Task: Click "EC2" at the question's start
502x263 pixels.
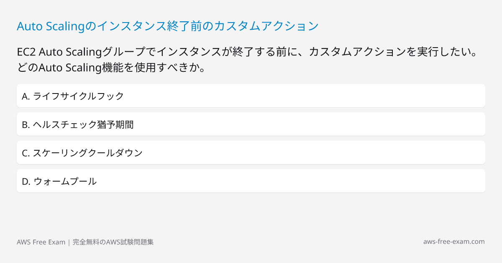Action: (x=26, y=53)
